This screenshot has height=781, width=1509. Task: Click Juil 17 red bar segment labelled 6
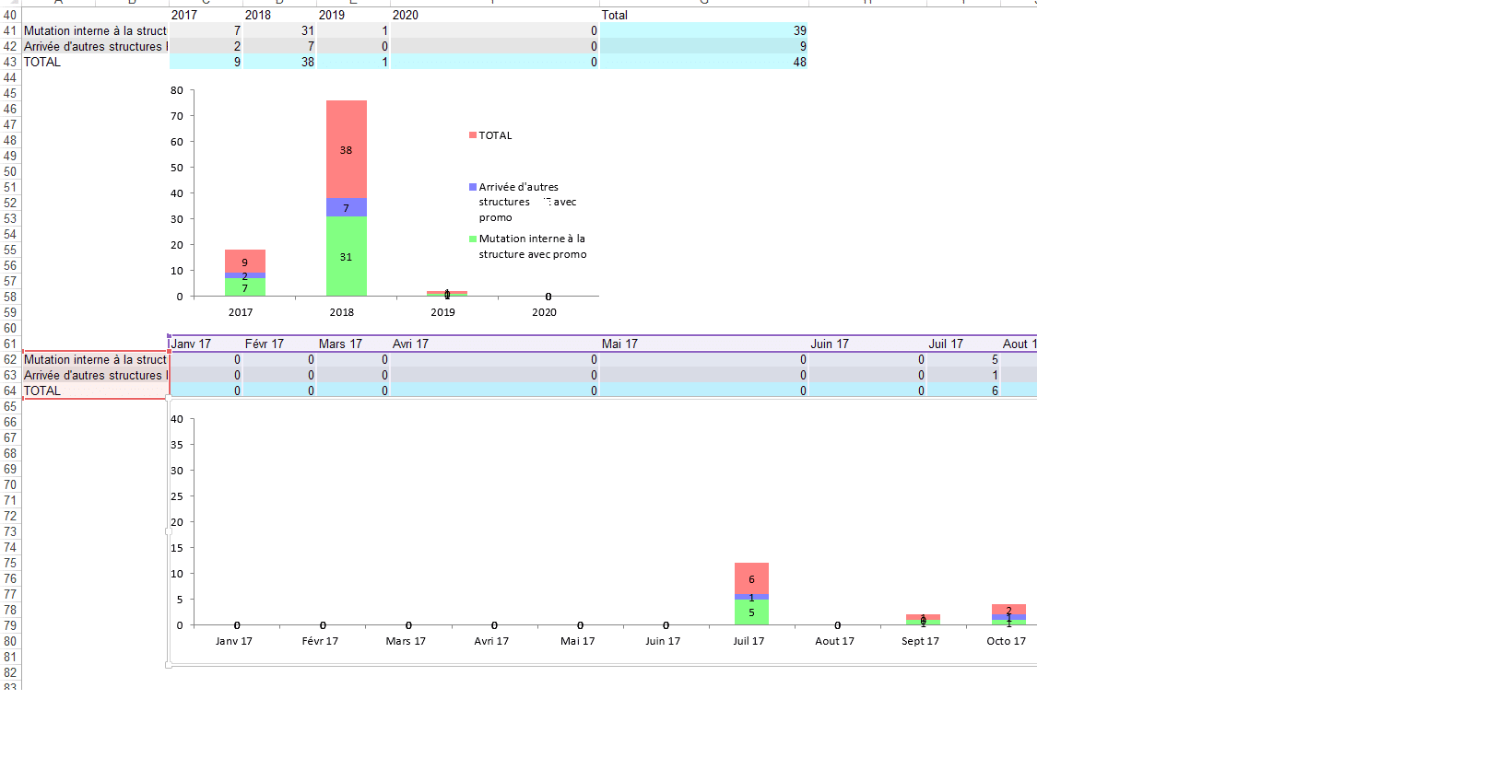(x=751, y=578)
